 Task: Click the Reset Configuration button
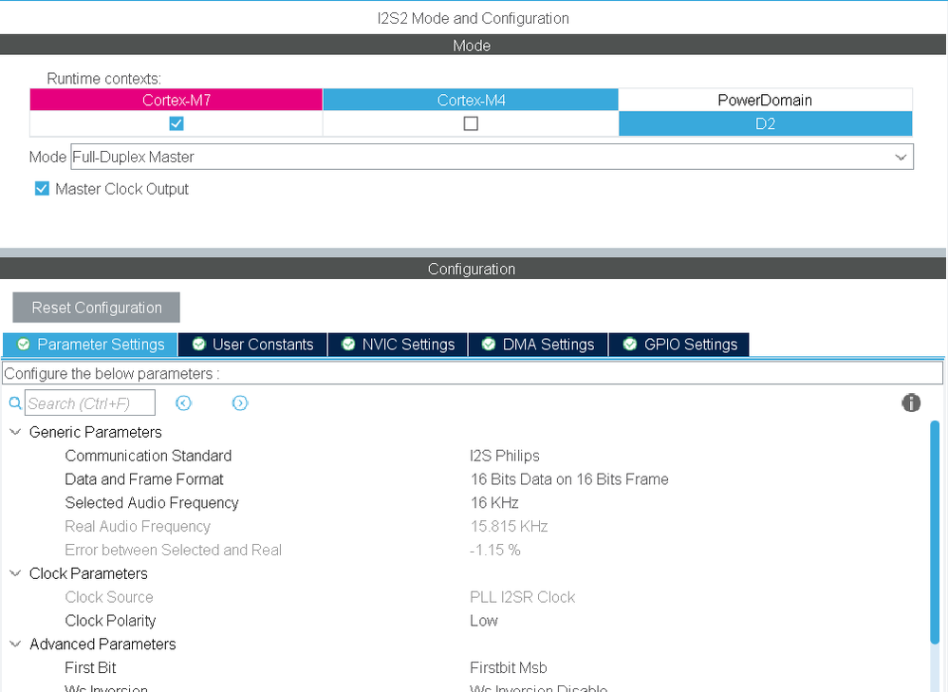click(x=96, y=308)
